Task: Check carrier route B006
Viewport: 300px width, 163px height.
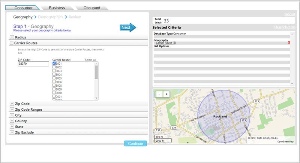Action: 54,81
